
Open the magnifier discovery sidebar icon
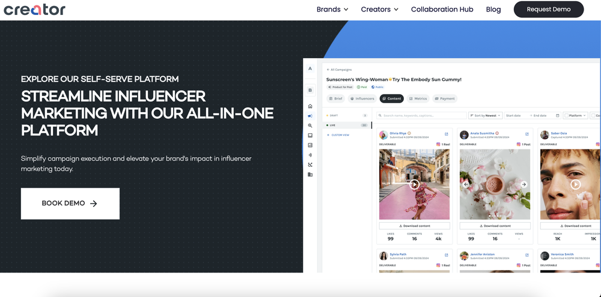[x=310, y=125]
